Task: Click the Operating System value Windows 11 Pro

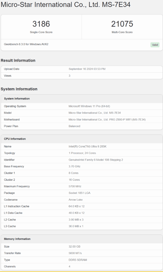Action: pos(89,106)
